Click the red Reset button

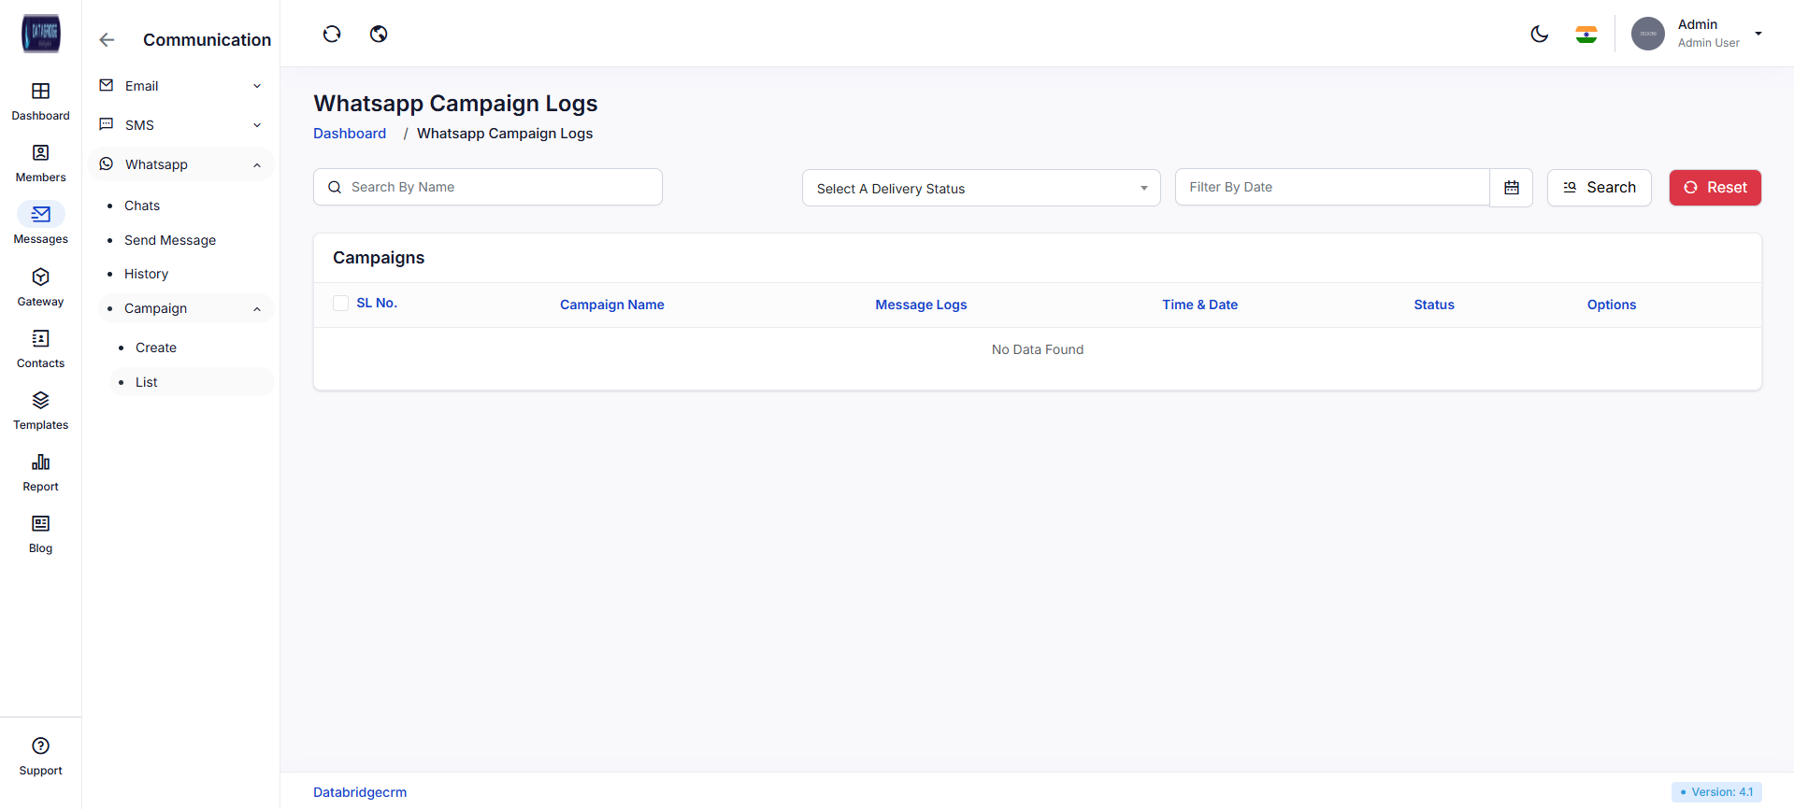click(x=1715, y=188)
